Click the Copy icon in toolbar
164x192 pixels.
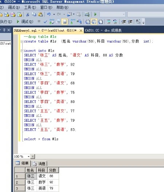click(x=34, y=14)
